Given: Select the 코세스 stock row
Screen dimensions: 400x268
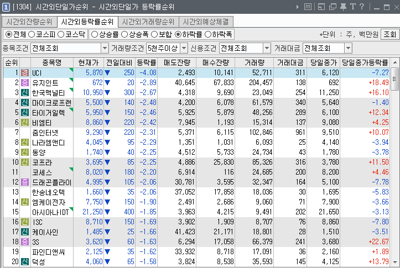Looking at the screenshot, I should [196, 172].
